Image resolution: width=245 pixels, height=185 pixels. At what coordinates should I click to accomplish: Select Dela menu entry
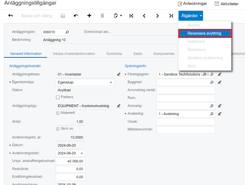point(205,66)
